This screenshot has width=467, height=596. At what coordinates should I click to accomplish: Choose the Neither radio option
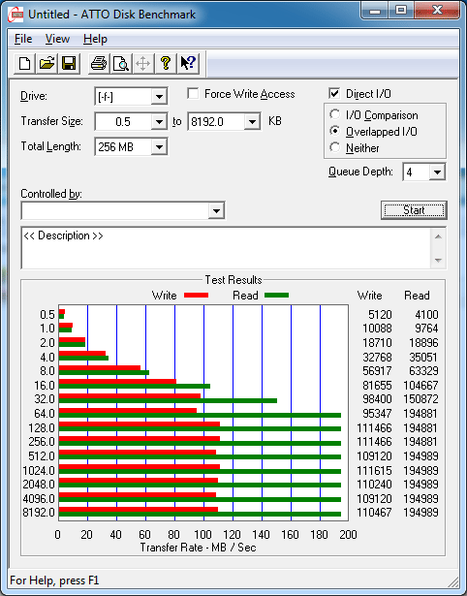tap(335, 147)
